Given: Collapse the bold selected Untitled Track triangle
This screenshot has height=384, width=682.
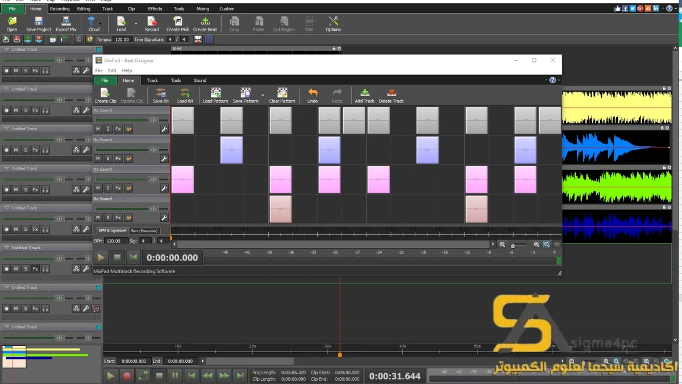Looking at the screenshot, I should pyautogui.click(x=7, y=247).
